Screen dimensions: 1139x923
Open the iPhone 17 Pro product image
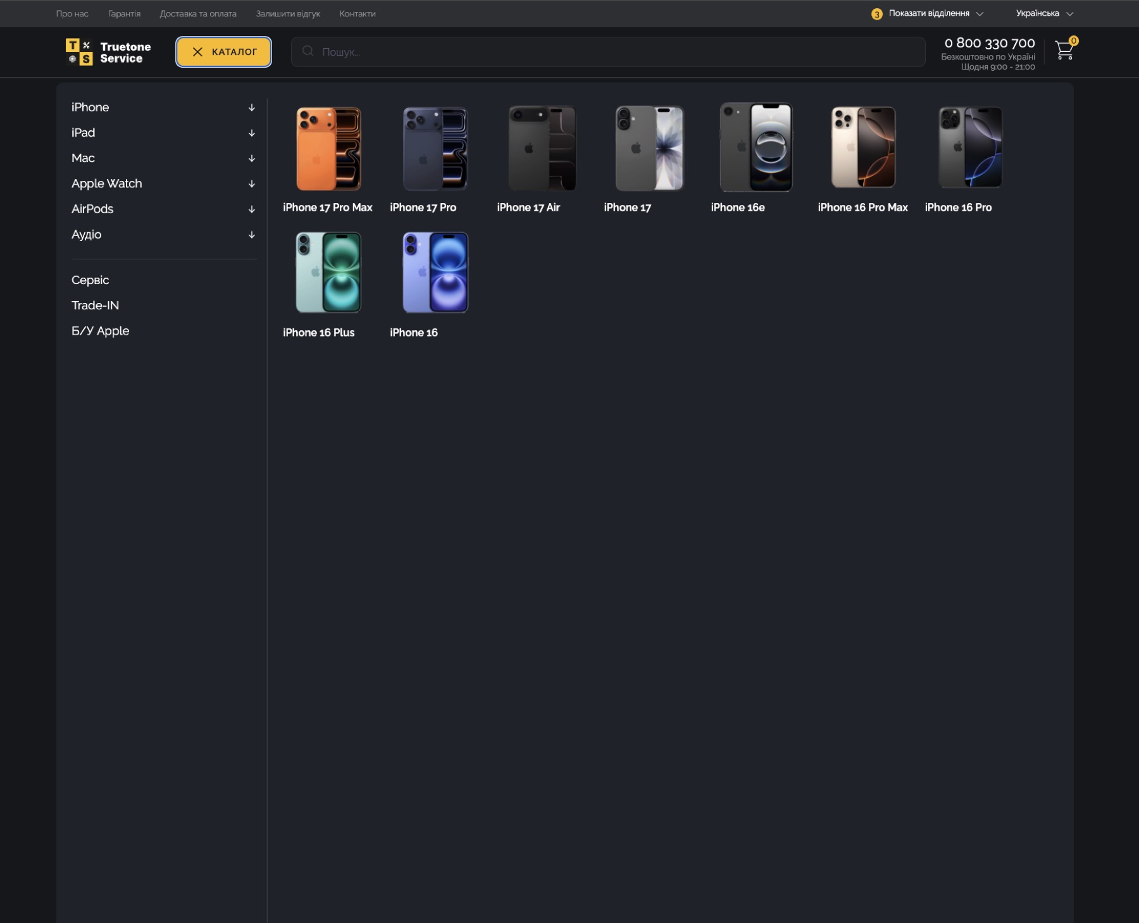(x=435, y=149)
